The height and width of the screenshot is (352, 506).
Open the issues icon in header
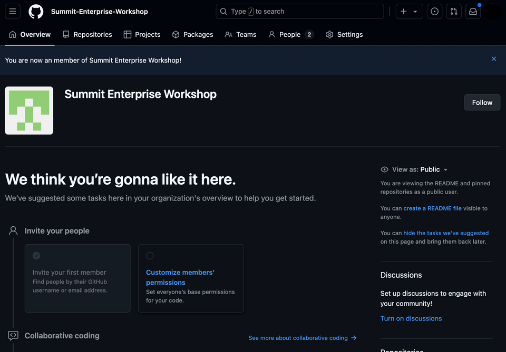[435, 12]
